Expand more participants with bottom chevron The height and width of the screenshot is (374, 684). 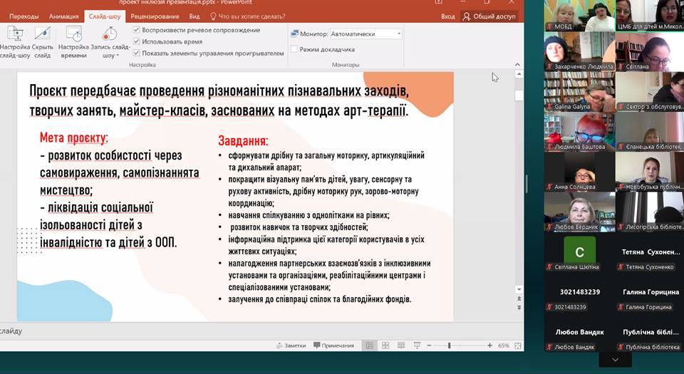click(x=614, y=360)
